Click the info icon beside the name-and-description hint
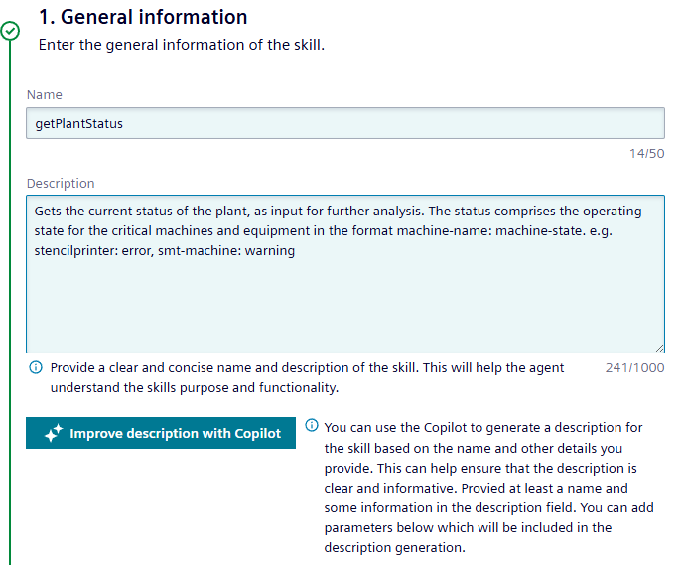Viewport: 685px width, 565px height. 36,367
